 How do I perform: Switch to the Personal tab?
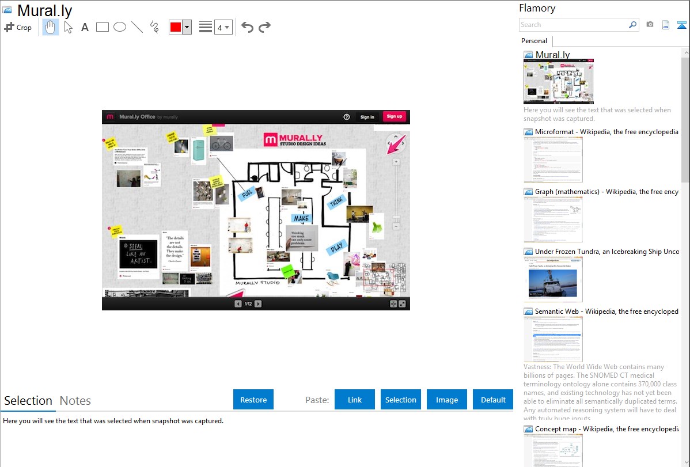534,41
